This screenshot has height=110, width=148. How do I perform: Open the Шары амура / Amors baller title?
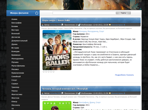click(x=56, y=20)
